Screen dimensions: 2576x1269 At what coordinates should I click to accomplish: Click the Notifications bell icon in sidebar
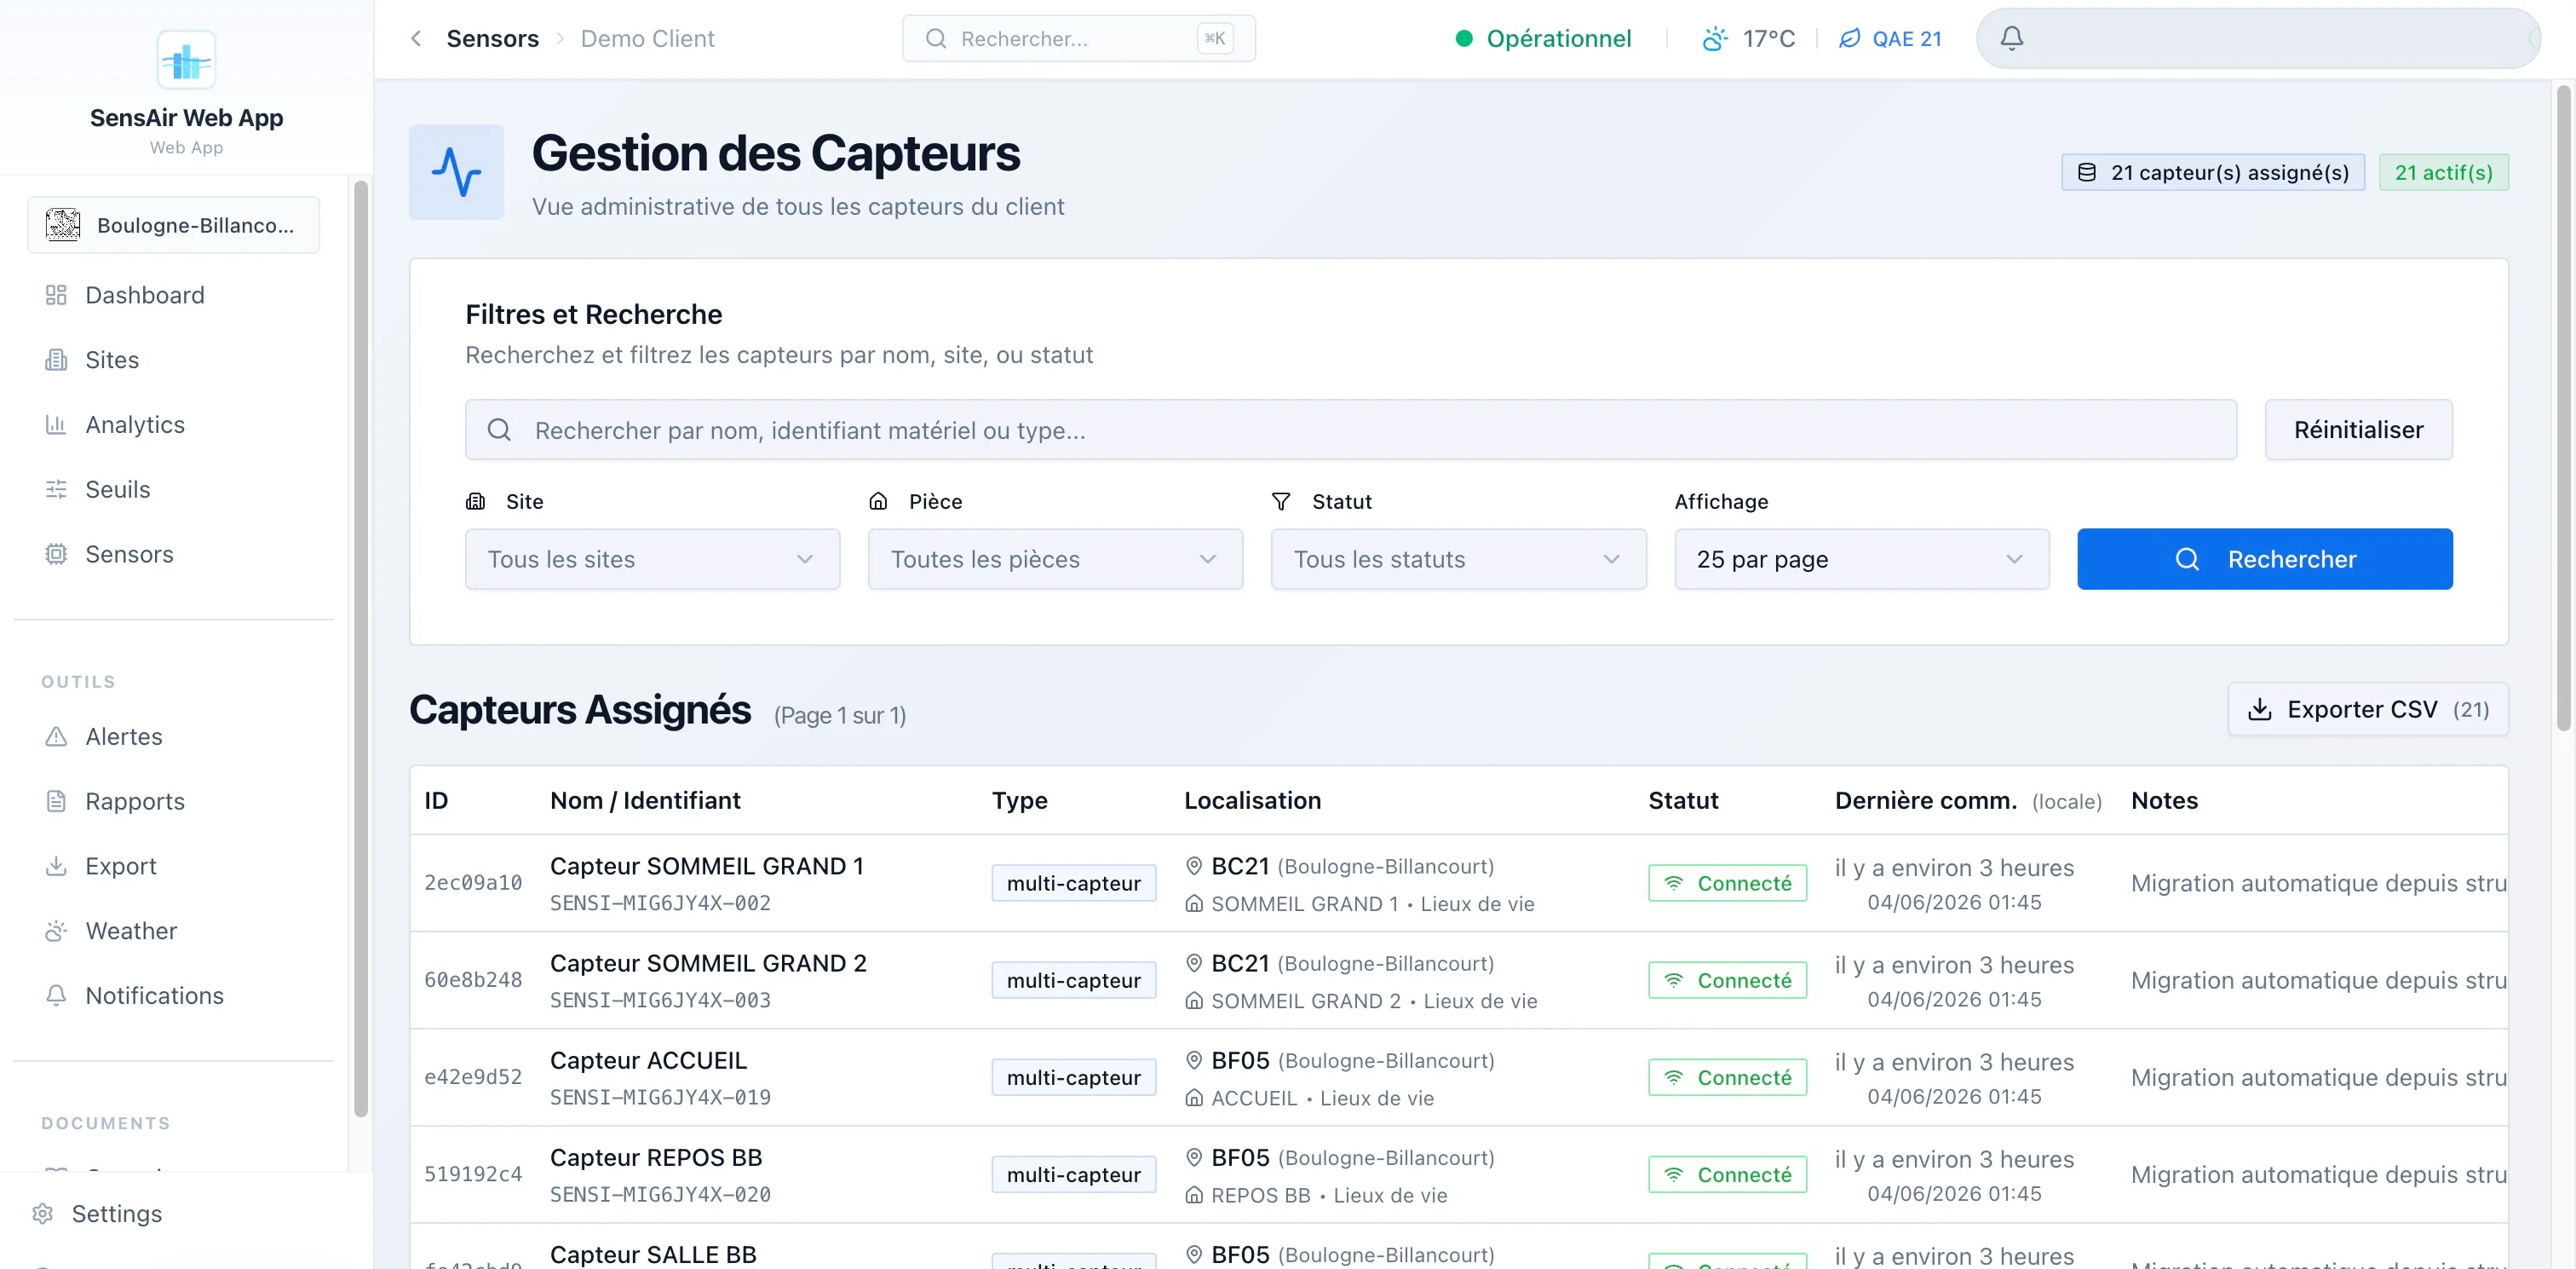click(x=56, y=995)
